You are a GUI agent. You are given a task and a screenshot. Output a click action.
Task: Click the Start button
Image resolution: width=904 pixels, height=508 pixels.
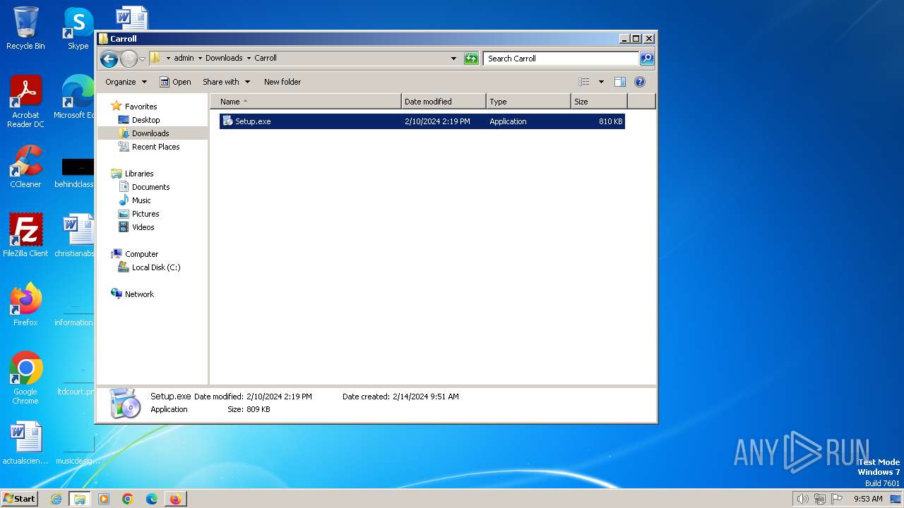[x=19, y=498]
